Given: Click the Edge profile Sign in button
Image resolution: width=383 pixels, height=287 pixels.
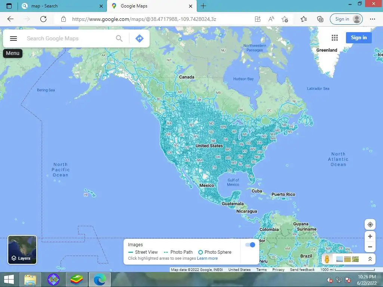Looking at the screenshot, I should pos(346,19).
